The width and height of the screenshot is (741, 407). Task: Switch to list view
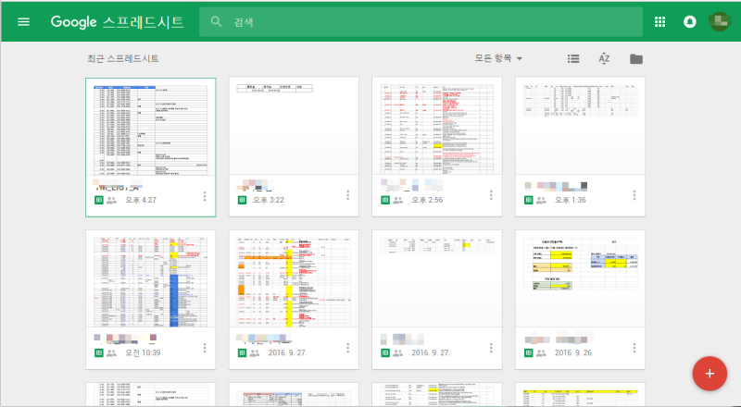[573, 58]
